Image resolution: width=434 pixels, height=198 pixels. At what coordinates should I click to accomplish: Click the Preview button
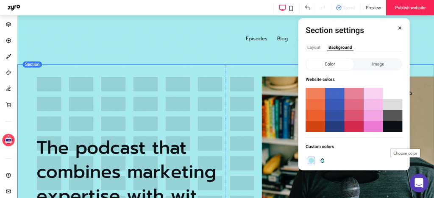click(373, 8)
